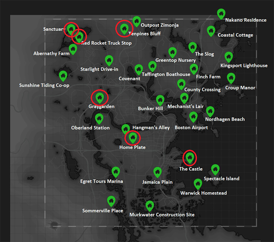Viewport: 274px width, 242px height.
Task: Click the 'Boston Airport' text label
Action: point(191,128)
